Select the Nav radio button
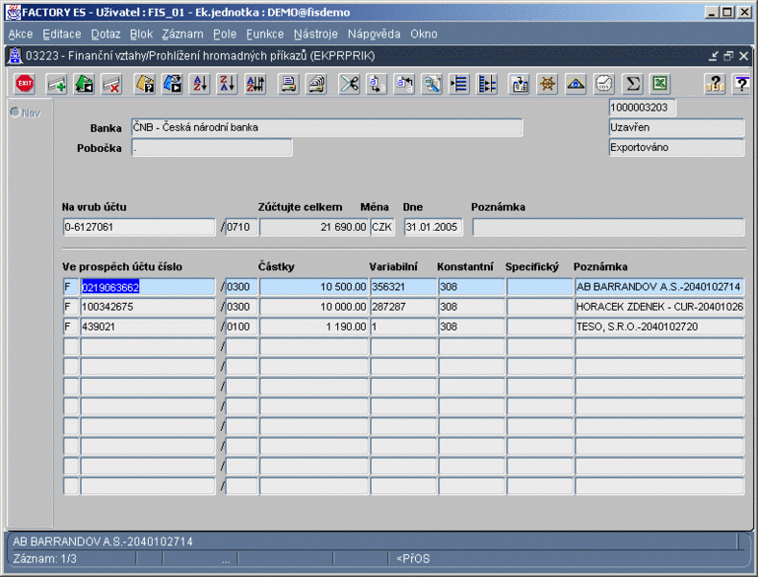Image resolution: width=758 pixels, height=577 pixels. (15, 113)
